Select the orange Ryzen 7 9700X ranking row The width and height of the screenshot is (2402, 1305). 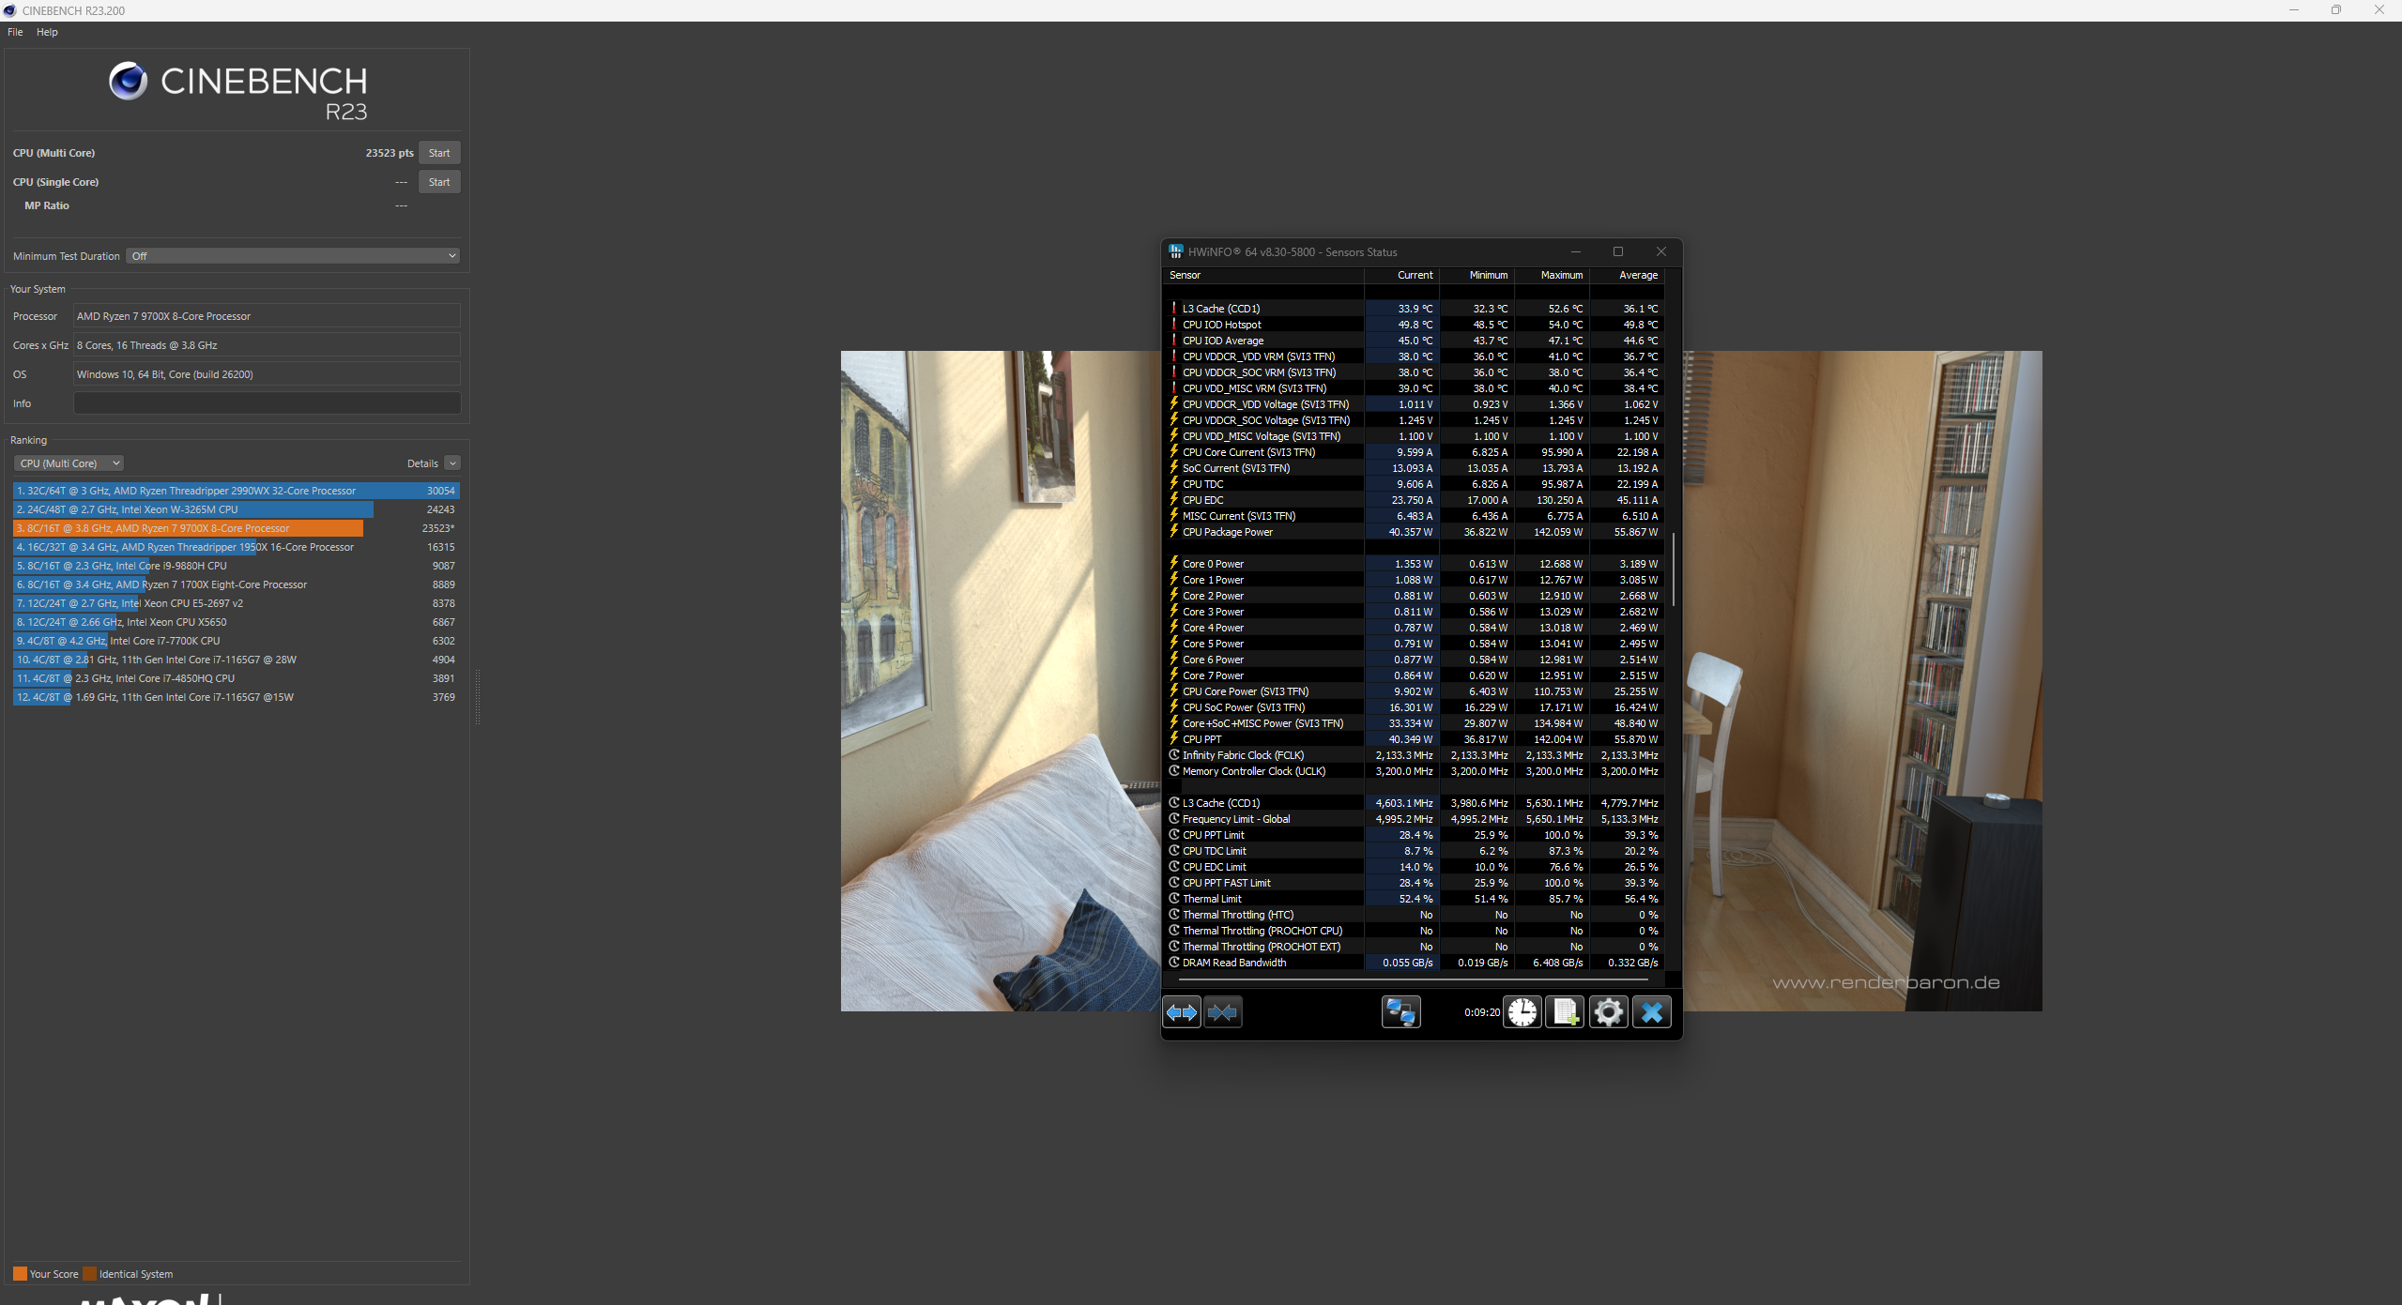pyautogui.click(x=236, y=528)
